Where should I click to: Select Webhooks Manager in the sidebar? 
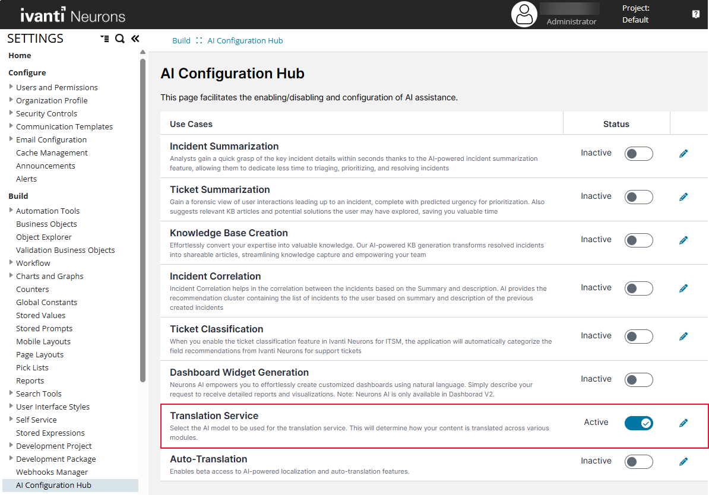pos(52,472)
